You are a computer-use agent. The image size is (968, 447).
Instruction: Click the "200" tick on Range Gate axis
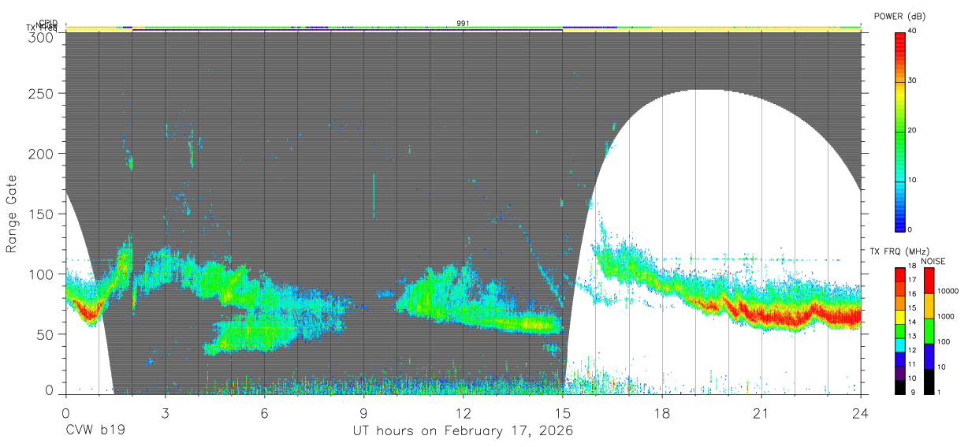pyautogui.click(x=41, y=154)
